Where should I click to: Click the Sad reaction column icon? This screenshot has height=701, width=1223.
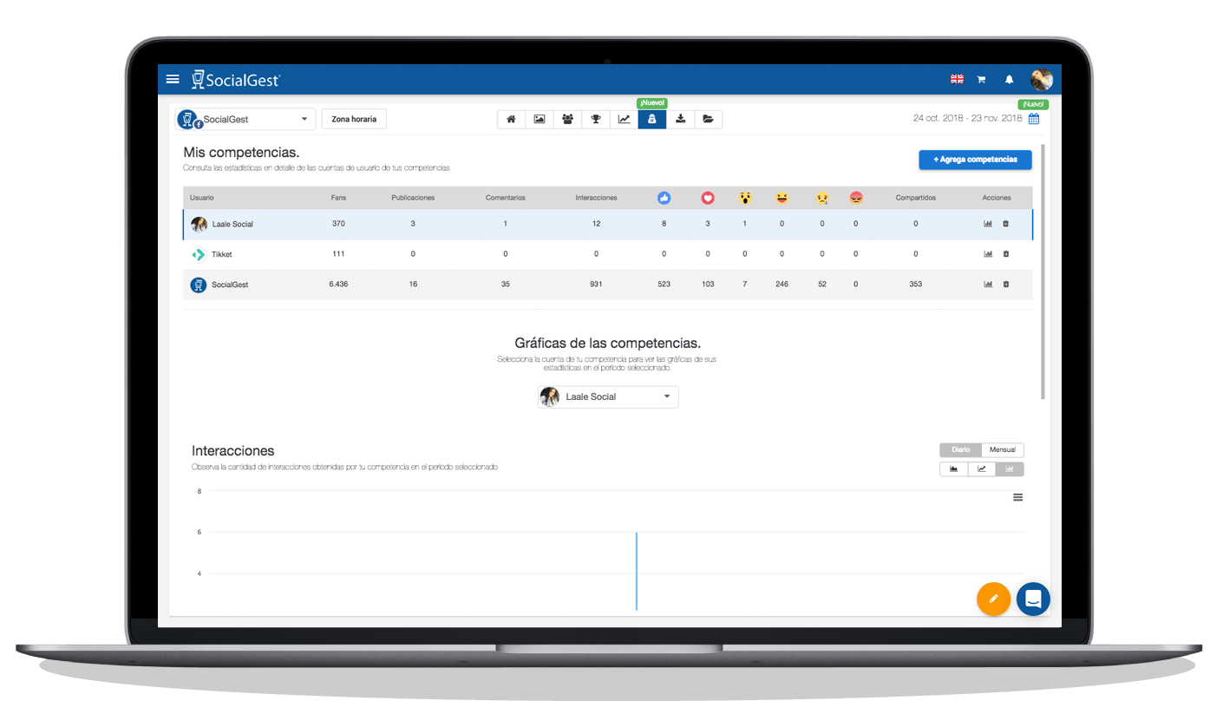[x=822, y=198]
